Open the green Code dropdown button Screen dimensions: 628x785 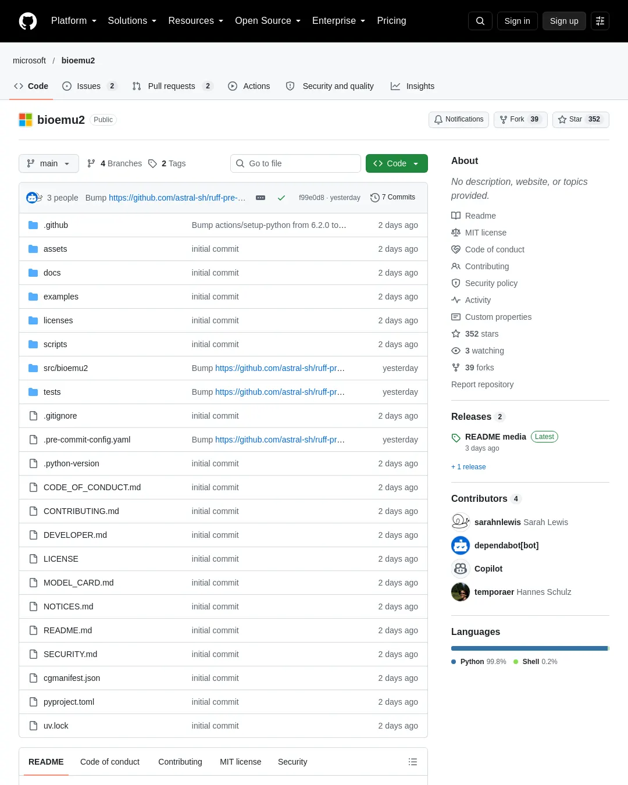pos(397,163)
